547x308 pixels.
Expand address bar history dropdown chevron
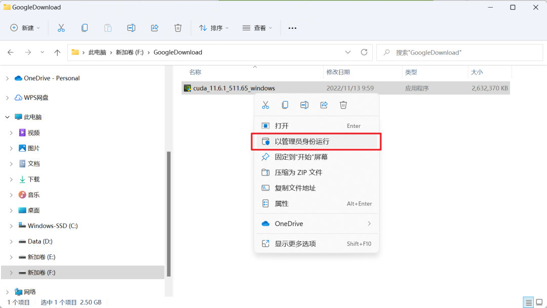point(347,52)
